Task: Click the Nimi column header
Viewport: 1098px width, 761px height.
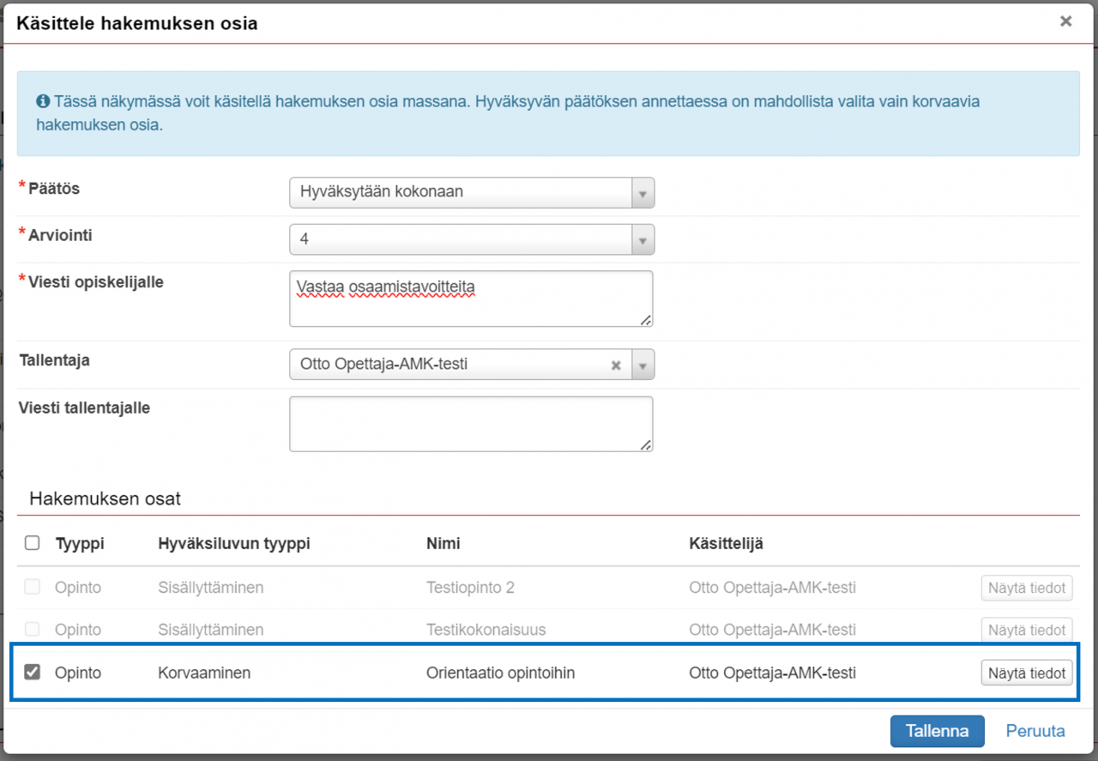Action: click(443, 543)
